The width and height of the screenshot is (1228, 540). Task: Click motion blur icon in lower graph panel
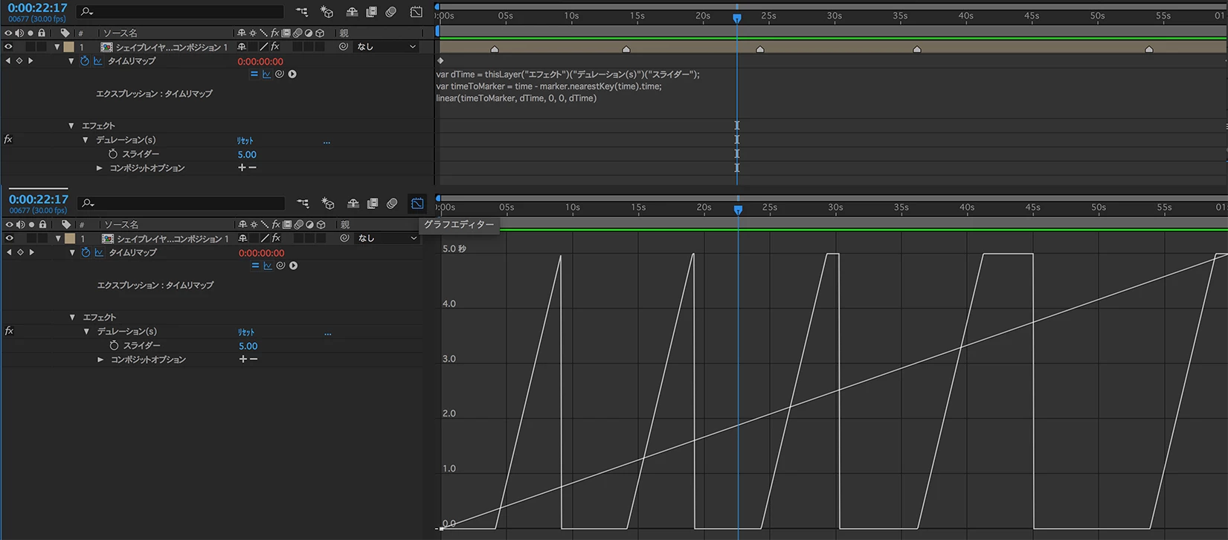click(x=392, y=203)
